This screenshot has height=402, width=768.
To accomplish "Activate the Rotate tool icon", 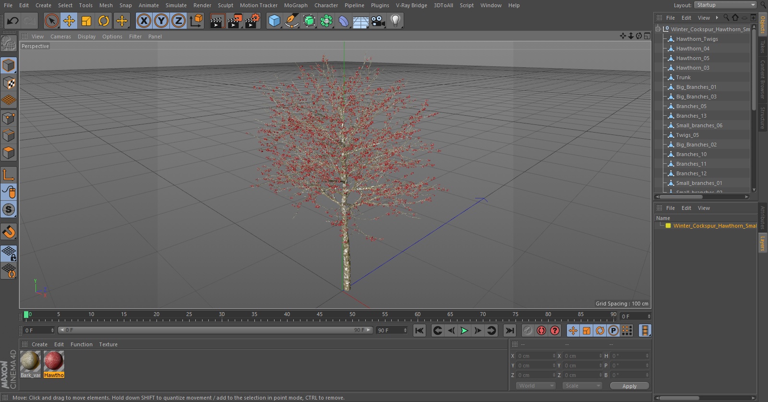I will (x=104, y=21).
